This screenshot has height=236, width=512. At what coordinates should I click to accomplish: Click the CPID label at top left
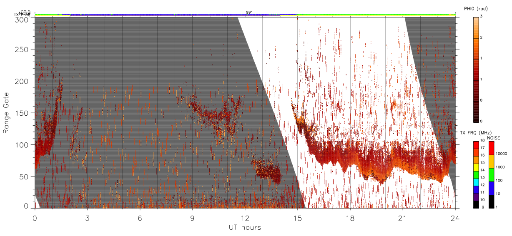coord(25,12)
